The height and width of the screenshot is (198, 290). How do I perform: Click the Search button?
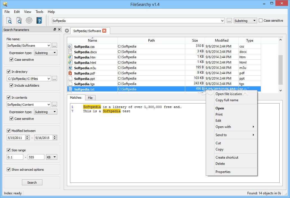32,183
